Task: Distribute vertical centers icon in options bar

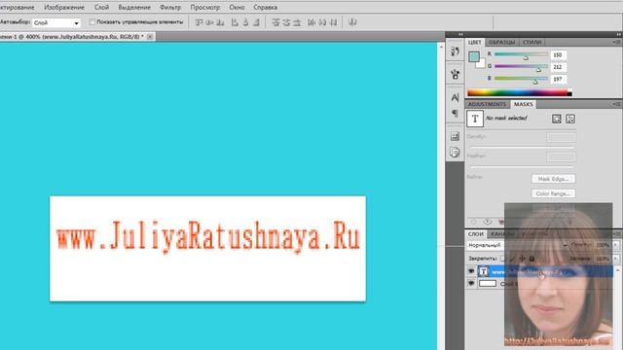Action: click(286, 22)
